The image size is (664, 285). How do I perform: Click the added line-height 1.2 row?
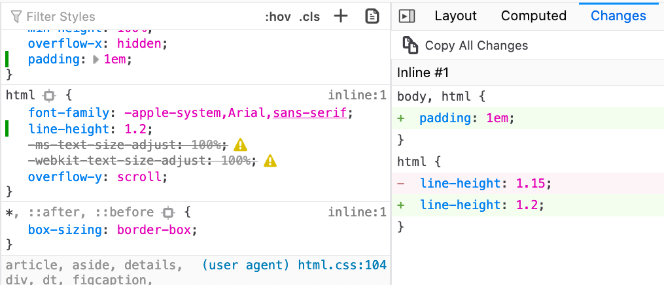coord(528,205)
